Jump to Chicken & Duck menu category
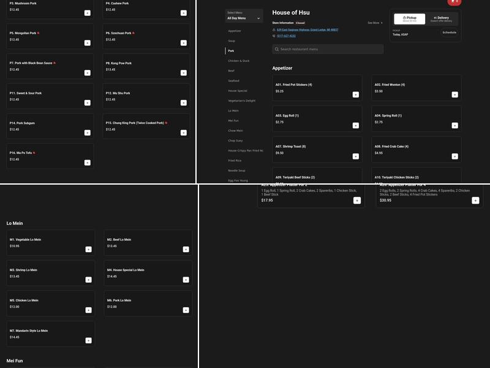490x368 pixels. pyautogui.click(x=239, y=61)
